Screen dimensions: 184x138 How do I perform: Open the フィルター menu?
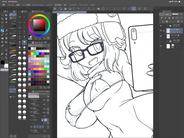73,5
